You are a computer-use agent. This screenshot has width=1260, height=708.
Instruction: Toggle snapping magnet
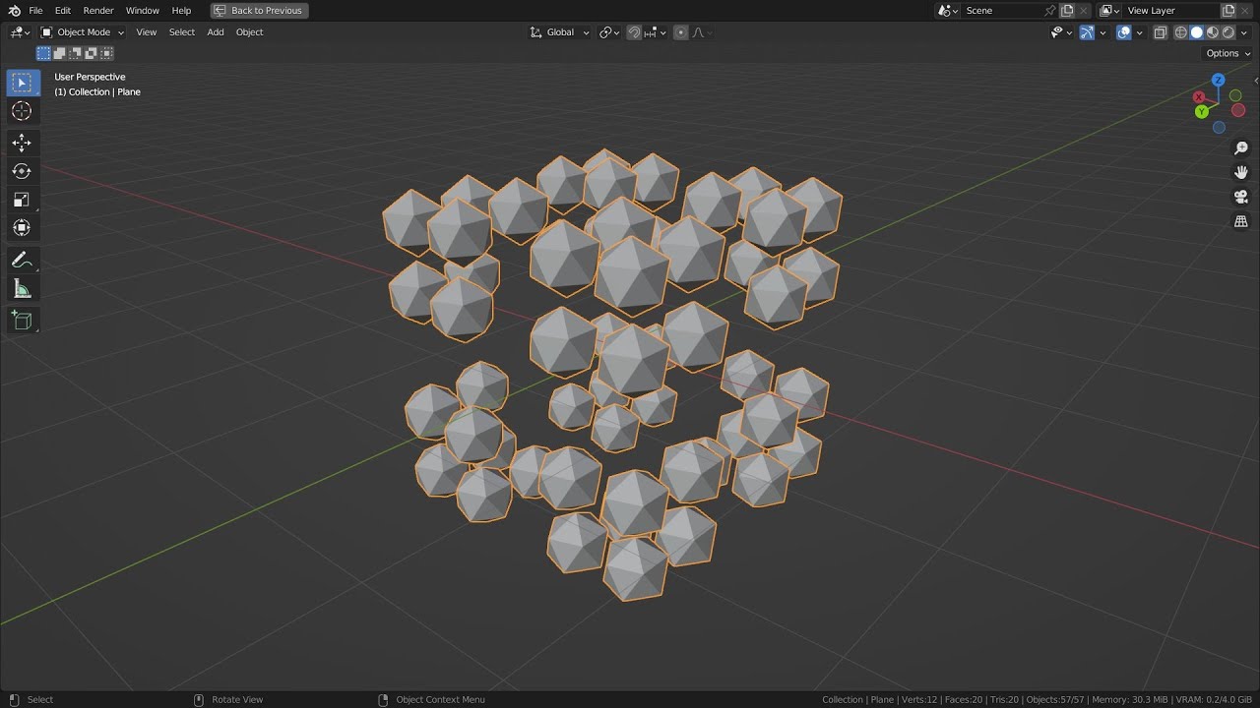pyautogui.click(x=635, y=32)
